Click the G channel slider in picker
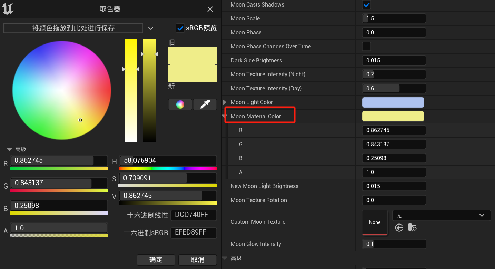The width and height of the screenshot is (495, 269). (59, 183)
